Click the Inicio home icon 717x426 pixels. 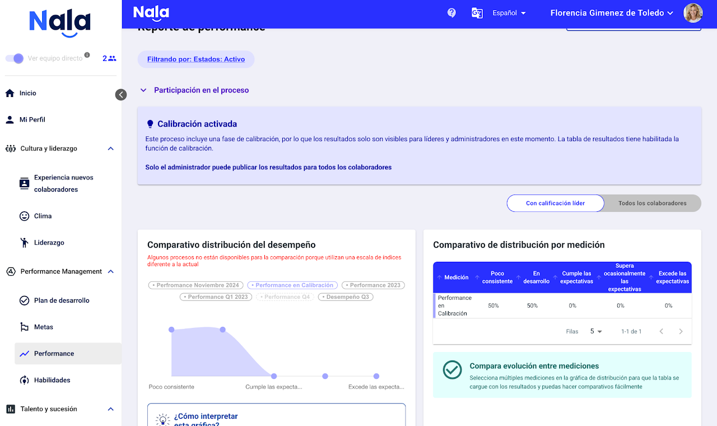(x=10, y=93)
